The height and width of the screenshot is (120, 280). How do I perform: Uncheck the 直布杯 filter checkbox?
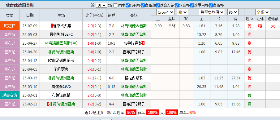(211, 5)
